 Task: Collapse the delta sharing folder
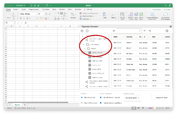(x=84, y=44)
